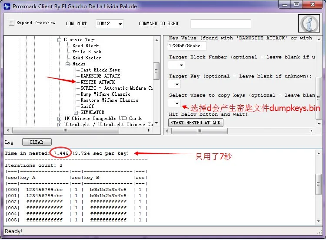Collapse the Hacks tree node
The width and height of the screenshot is (326, 240).
tap(67, 64)
